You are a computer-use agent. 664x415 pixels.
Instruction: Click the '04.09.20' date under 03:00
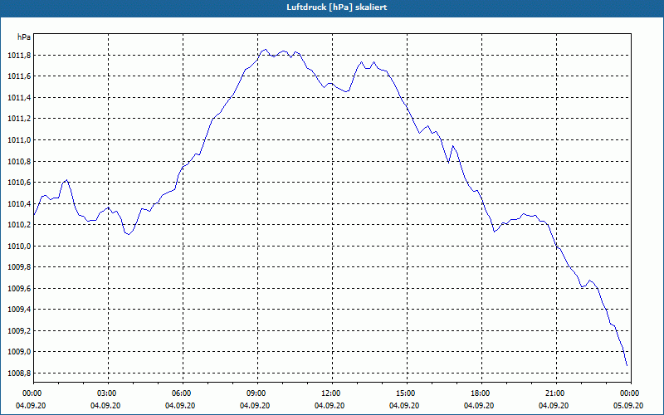pos(105,406)
